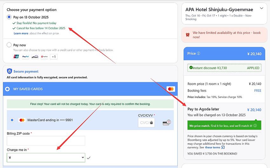Click the PayPal payment icon

pyautogui.click(x=25, y=57)
